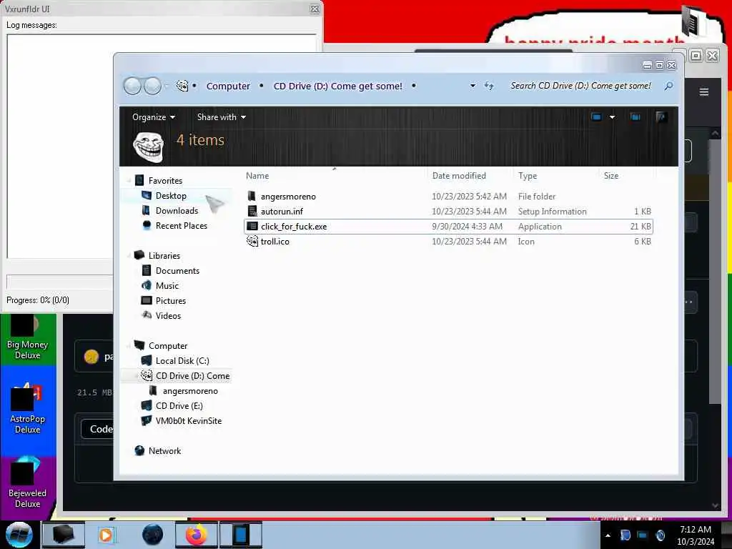Open the Share with menu
Viewport: 732px width, 549px height.
point(222,117)
